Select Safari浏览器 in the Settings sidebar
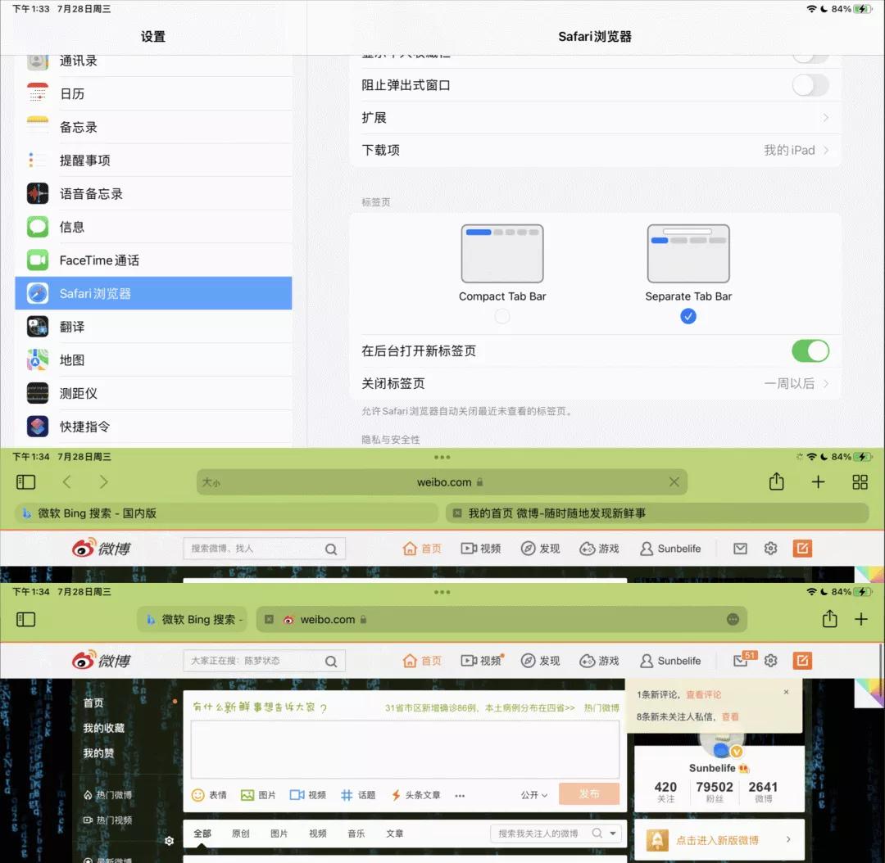The image size is (885, 863). [153, 292]
